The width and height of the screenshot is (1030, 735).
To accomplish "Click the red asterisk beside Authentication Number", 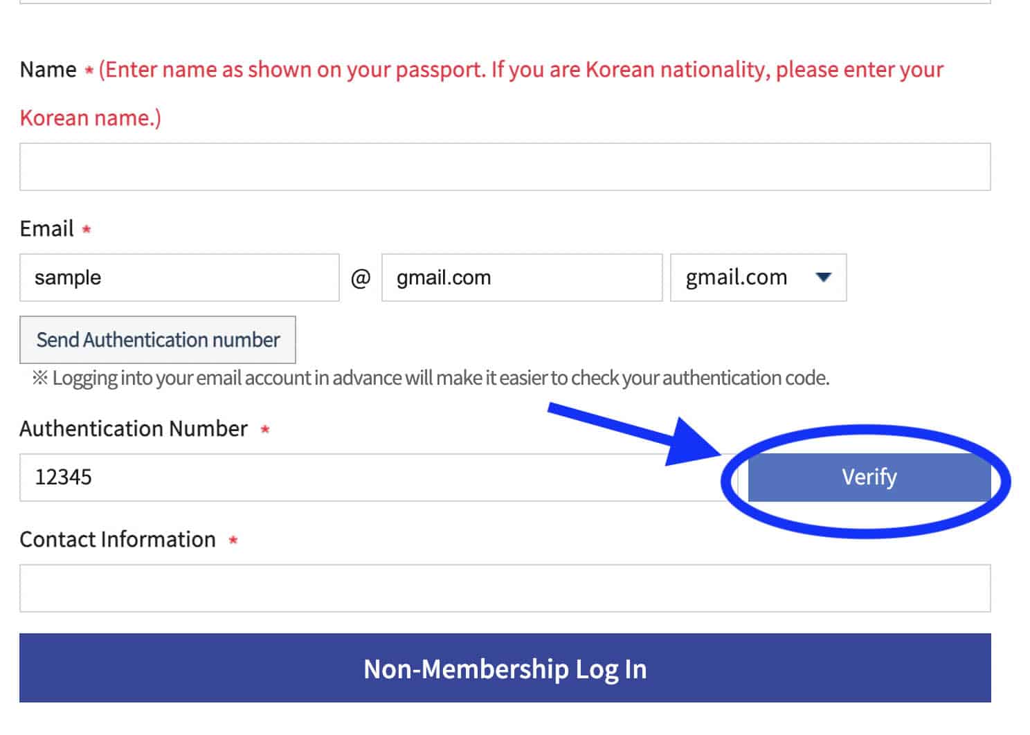I will (264, 430).
